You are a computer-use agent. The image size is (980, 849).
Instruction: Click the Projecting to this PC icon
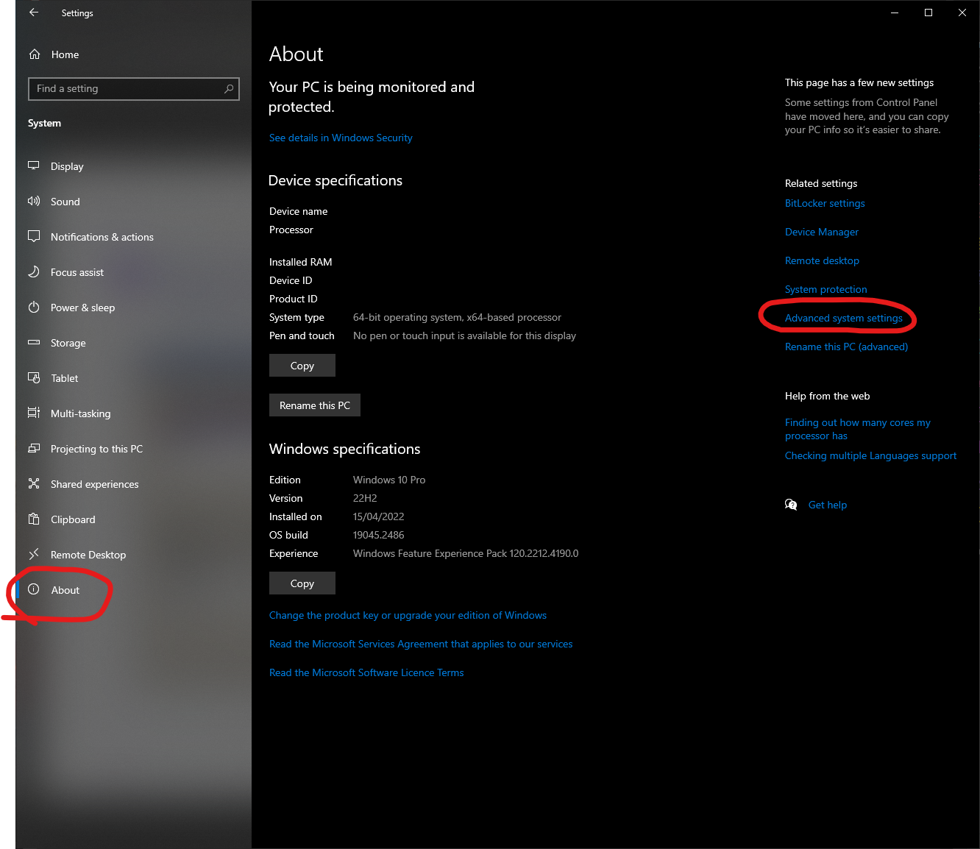click(x=34, y=448)
